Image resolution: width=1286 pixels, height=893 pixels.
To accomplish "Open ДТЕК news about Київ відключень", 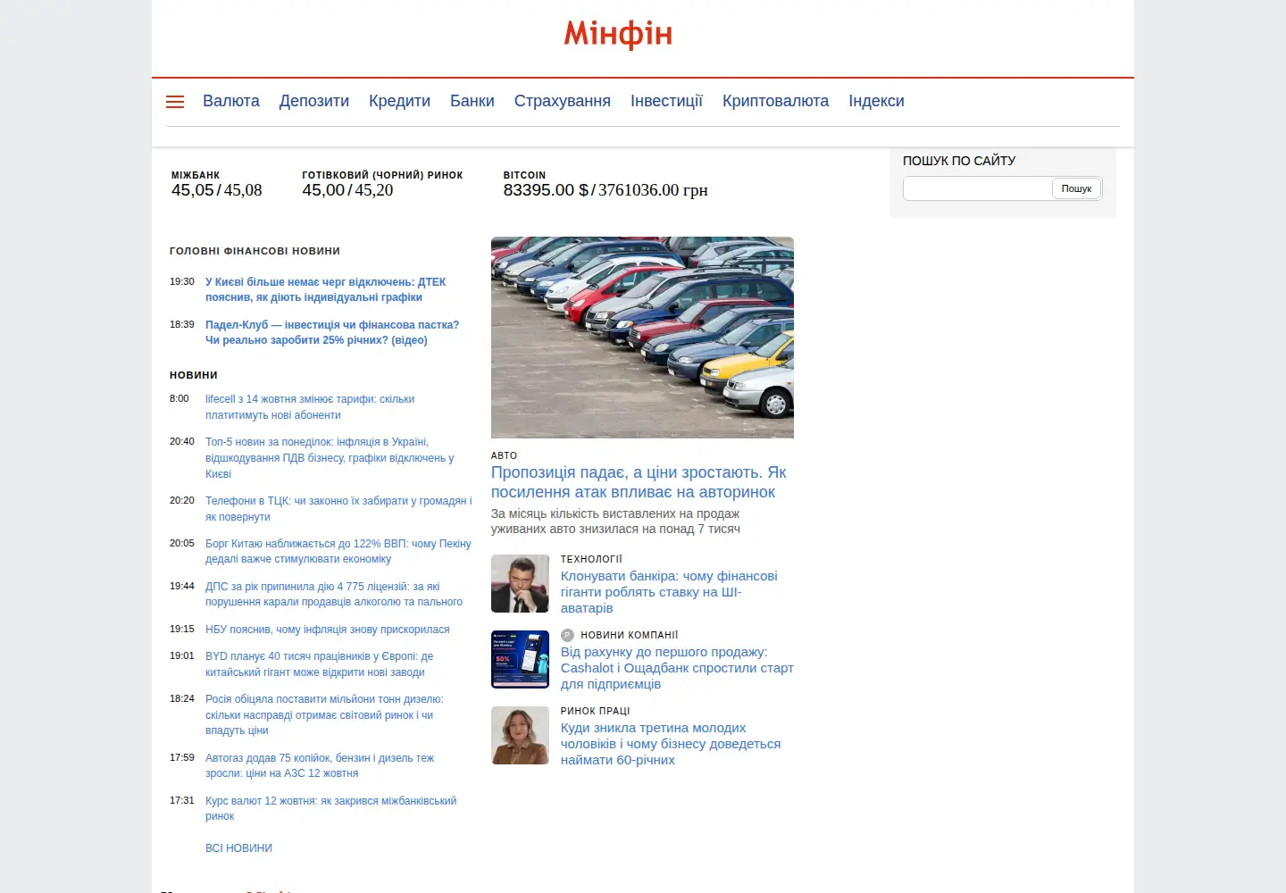I will [x=325, y=289].
